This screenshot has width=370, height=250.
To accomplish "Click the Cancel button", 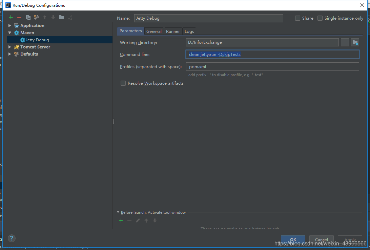I will [322, 239].
